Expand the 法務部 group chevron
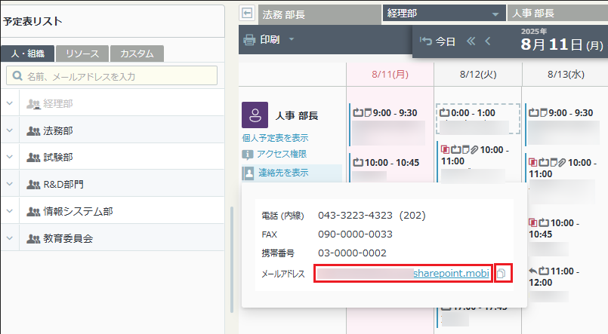This screenshot has height=334, width=608. 10,130
